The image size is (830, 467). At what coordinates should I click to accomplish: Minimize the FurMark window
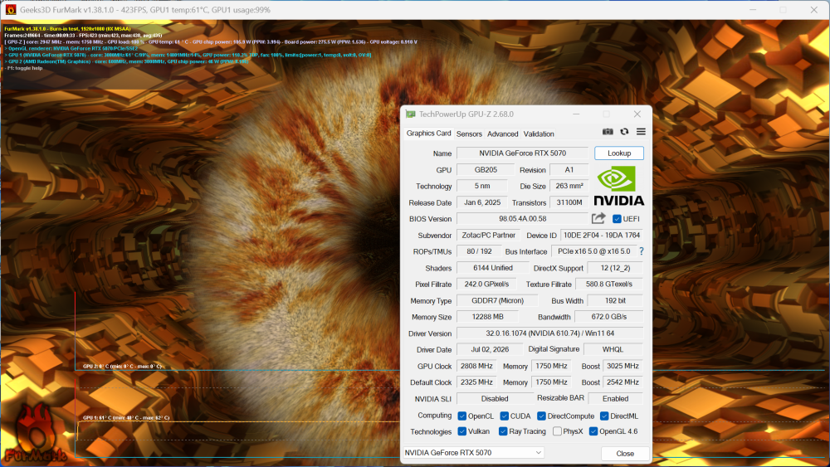coord(753,9)
